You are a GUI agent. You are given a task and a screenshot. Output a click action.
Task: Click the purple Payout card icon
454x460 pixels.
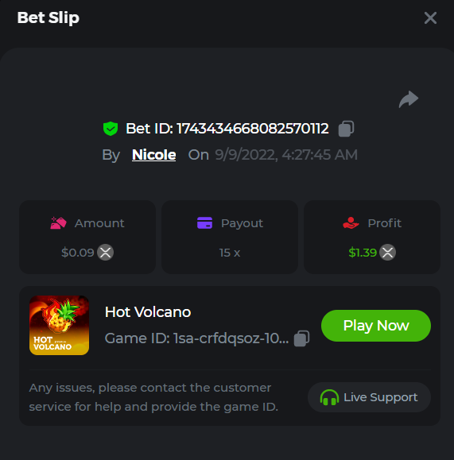point(204,222)
